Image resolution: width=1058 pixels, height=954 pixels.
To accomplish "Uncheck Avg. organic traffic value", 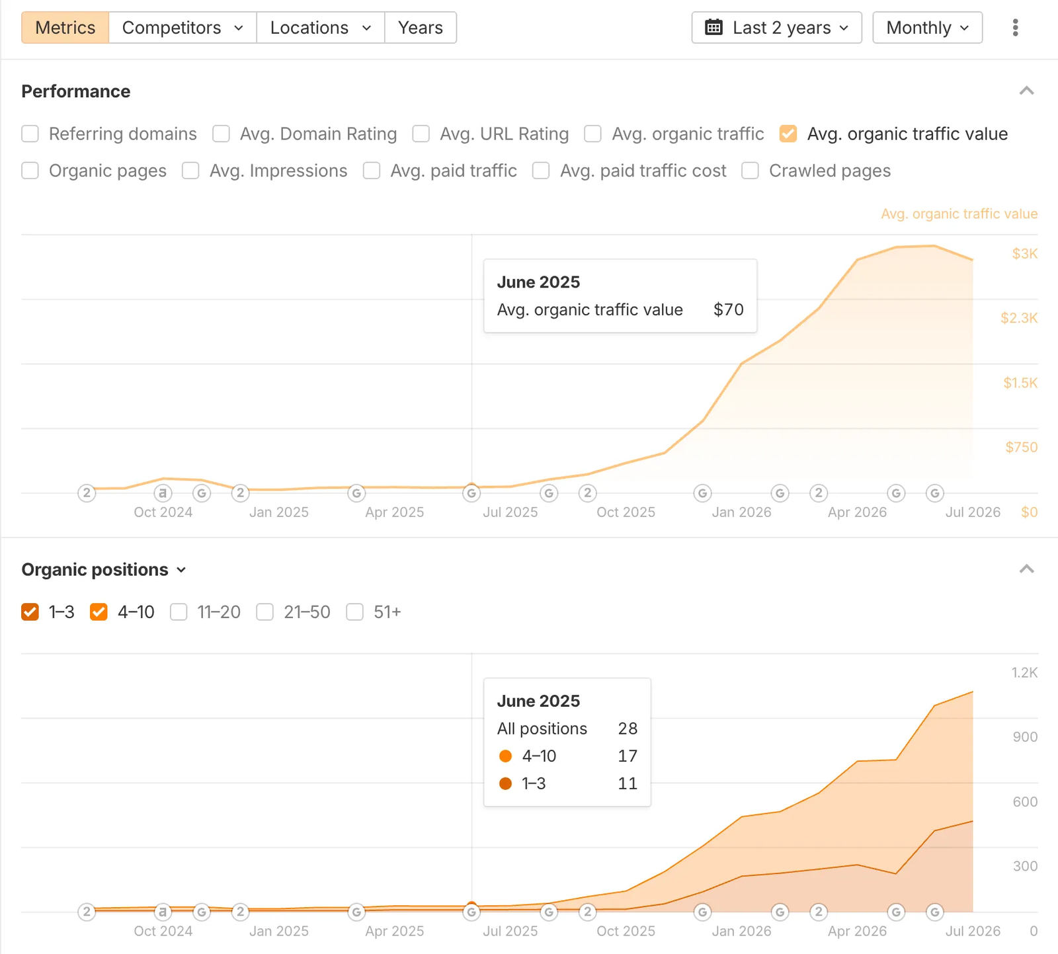I will point(788,134).
